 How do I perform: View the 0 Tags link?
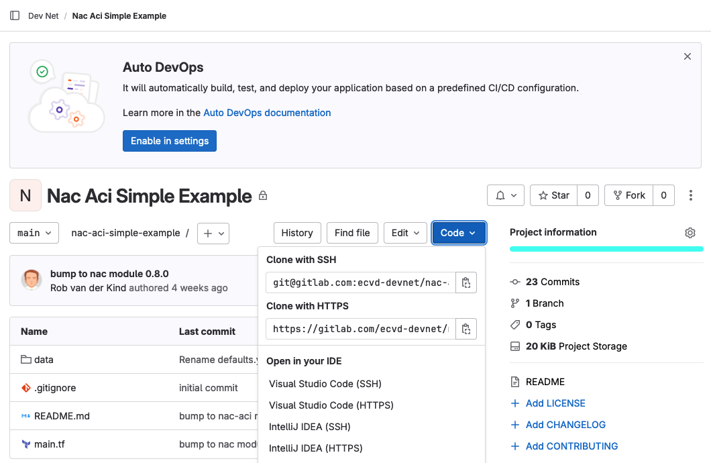[541, 325]
